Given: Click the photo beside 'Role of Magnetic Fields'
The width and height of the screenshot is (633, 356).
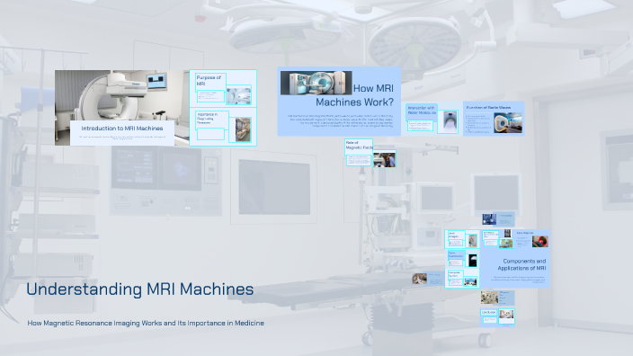Looking at the screenshot, I should tap(384, 159).
